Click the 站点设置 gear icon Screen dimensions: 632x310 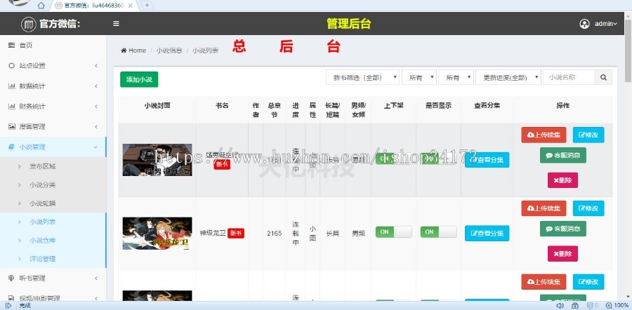(x=11, y=66)
